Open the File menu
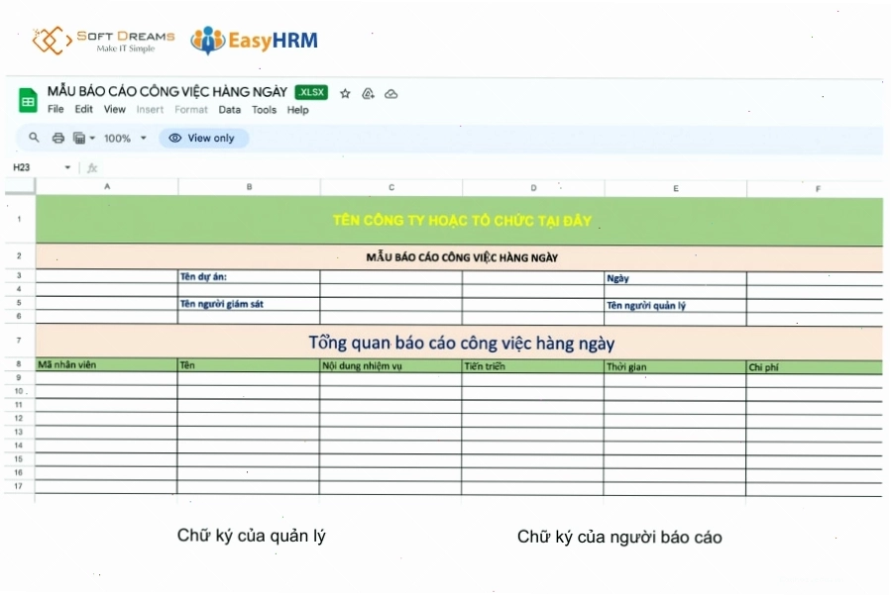The width and height of the screenshot is (891, 596). (x=56, y=109)
